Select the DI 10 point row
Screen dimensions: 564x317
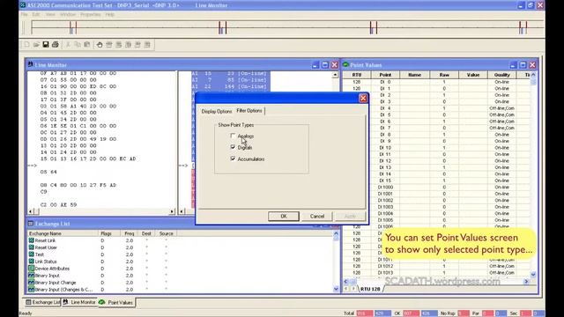(436, 148)
